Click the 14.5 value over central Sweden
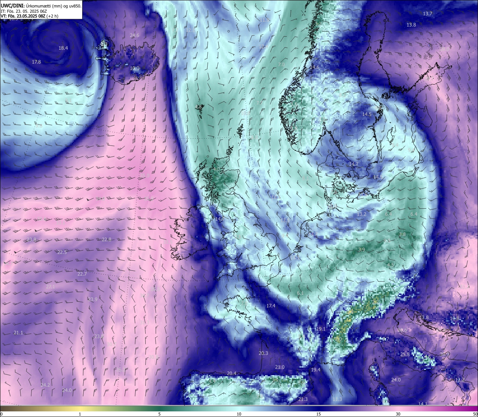The width and height of the screenshot is (478, 417). [x=367, y=114]
